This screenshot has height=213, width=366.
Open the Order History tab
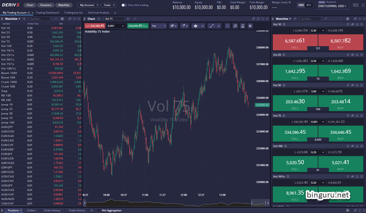(x=52, y=210)
